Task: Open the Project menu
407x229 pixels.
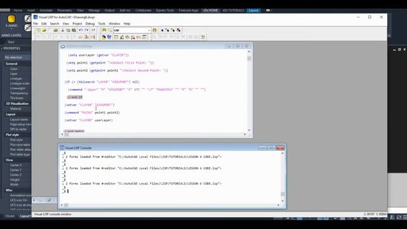Action: [77, 24]
